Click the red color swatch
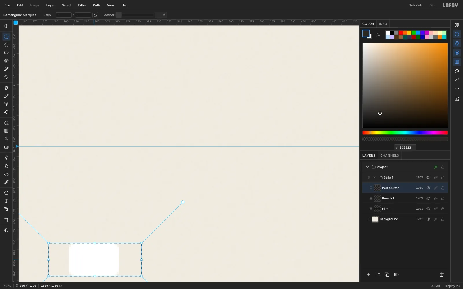Screen dimensions: 463x289 pos(401,33)
